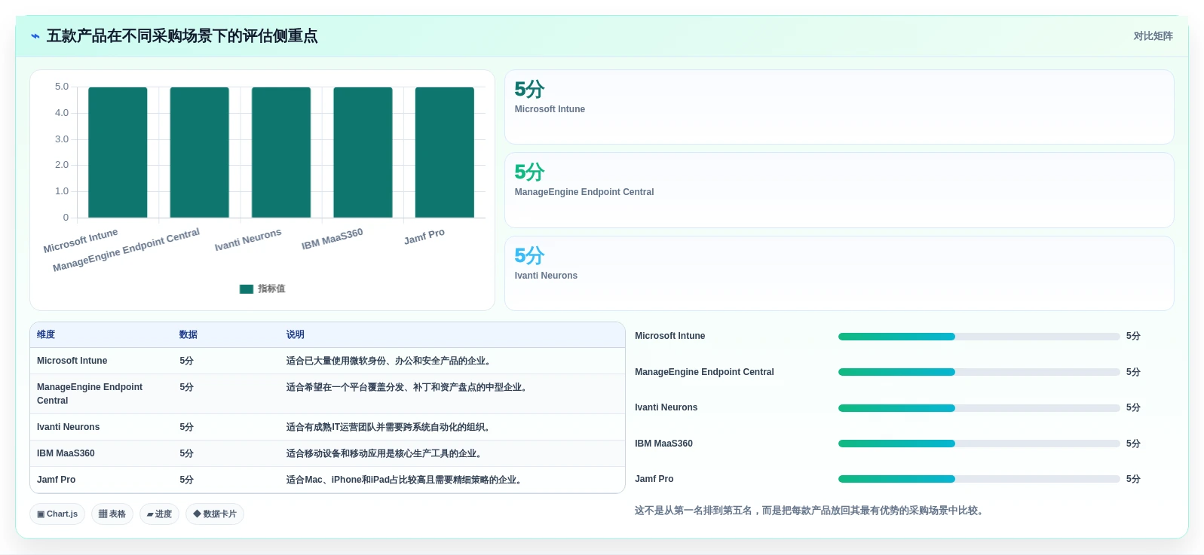Select the Ivanti Neurons table row name
This screenshot has width=1204, height=555.
click(x=69, y=428)
